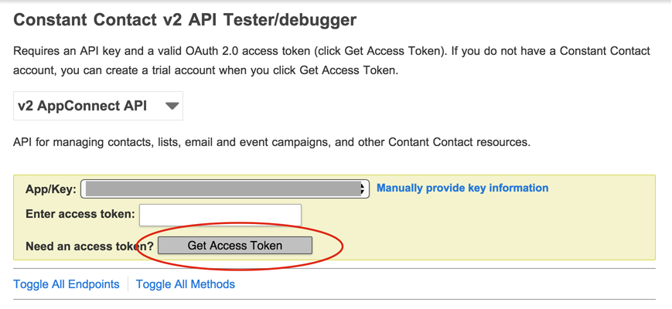Click the up-down arrows on App/Key selector
The image size is (672, 309).
[363, 188]
